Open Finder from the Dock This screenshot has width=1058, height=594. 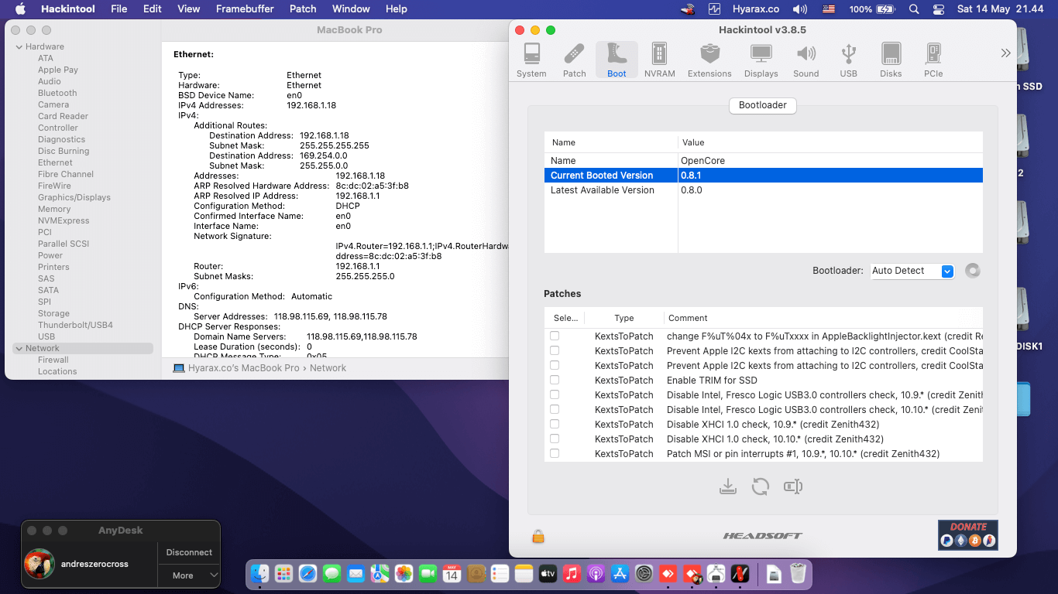pyautogui.click(x=260, y=573)
